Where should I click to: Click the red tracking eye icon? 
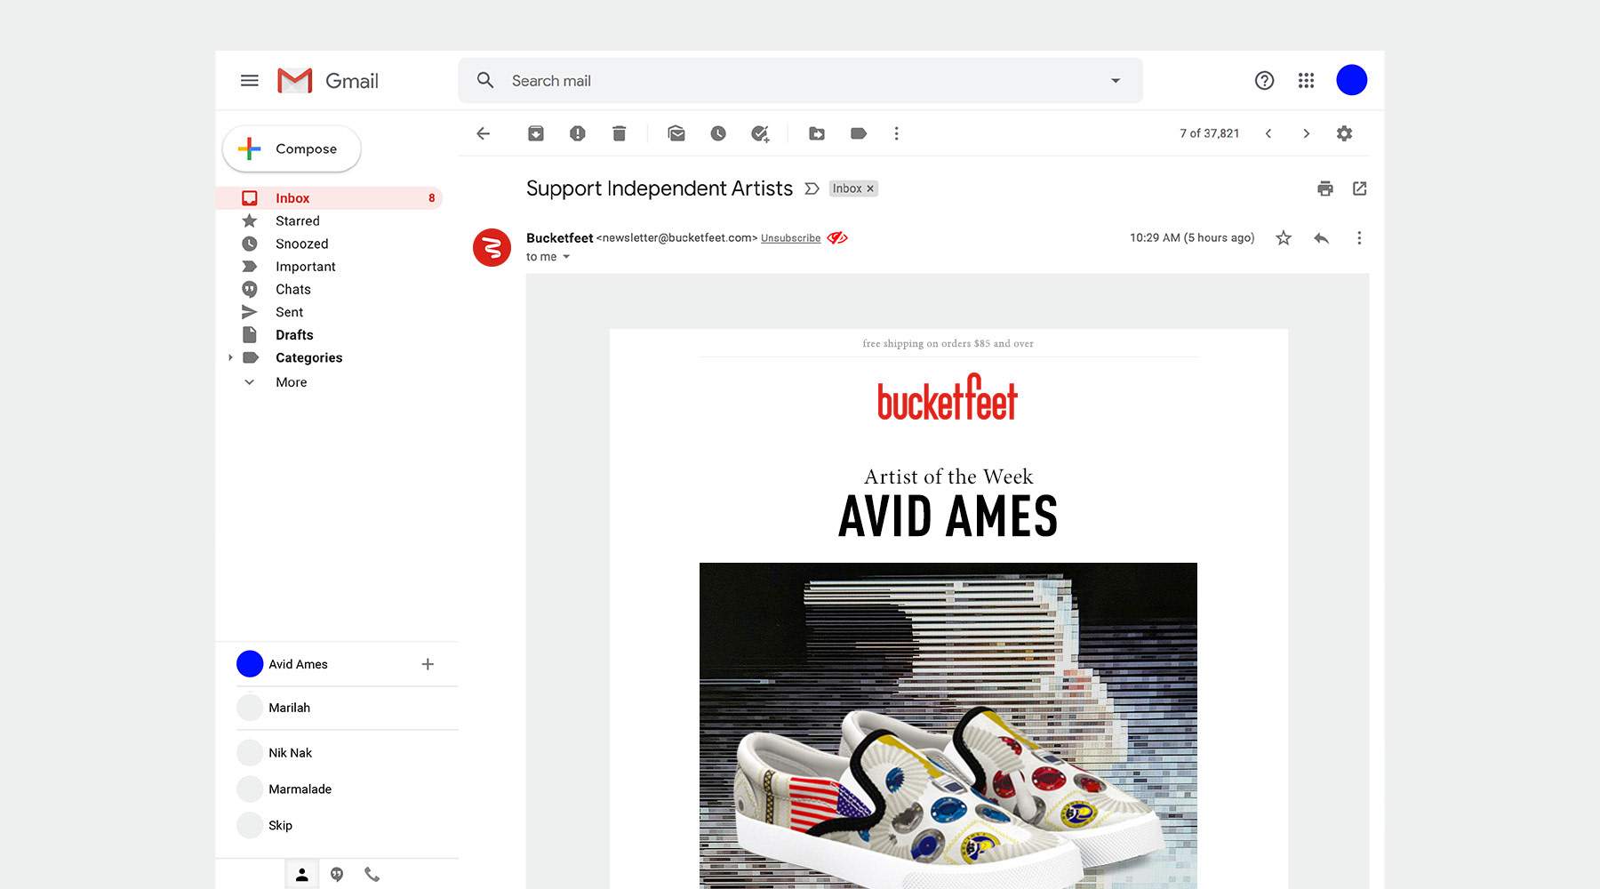click(x=837, y=237)
